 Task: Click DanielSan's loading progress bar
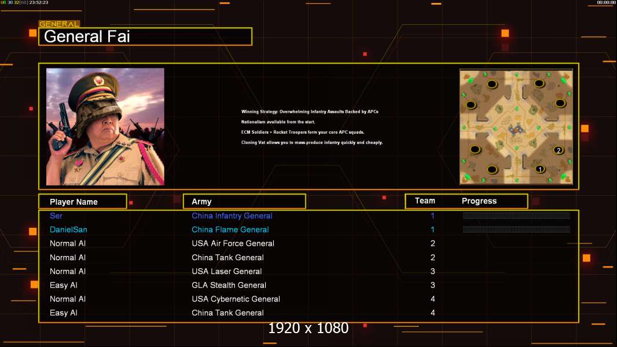click(x=516, y=230)
